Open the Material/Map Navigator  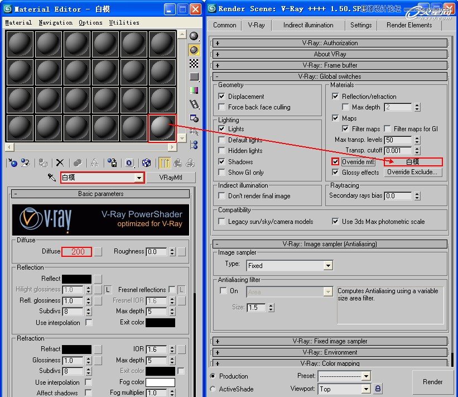pos(192,145)
